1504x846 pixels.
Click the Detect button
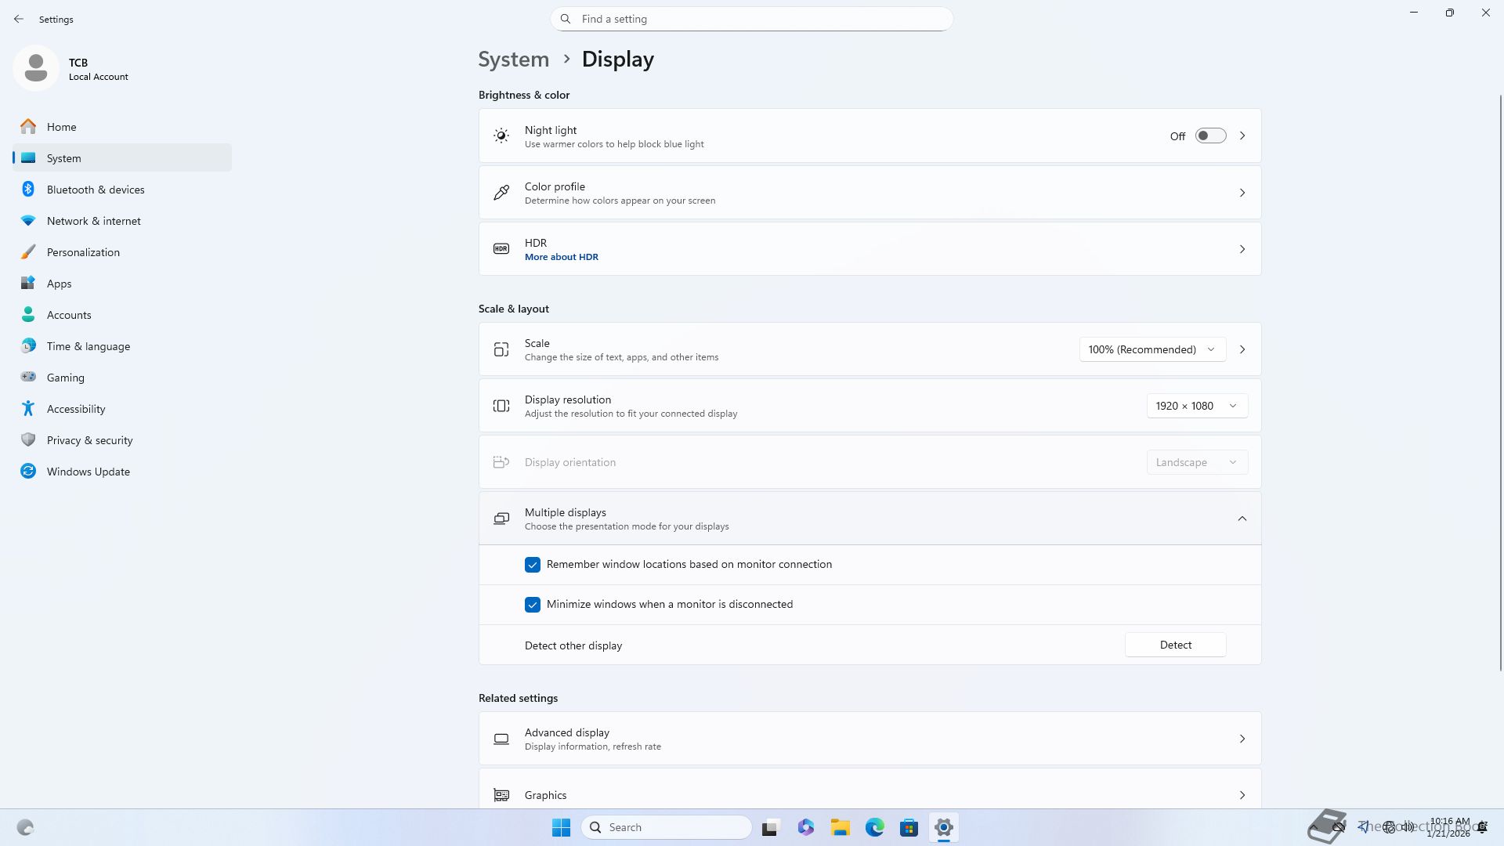pos(1175,645)
